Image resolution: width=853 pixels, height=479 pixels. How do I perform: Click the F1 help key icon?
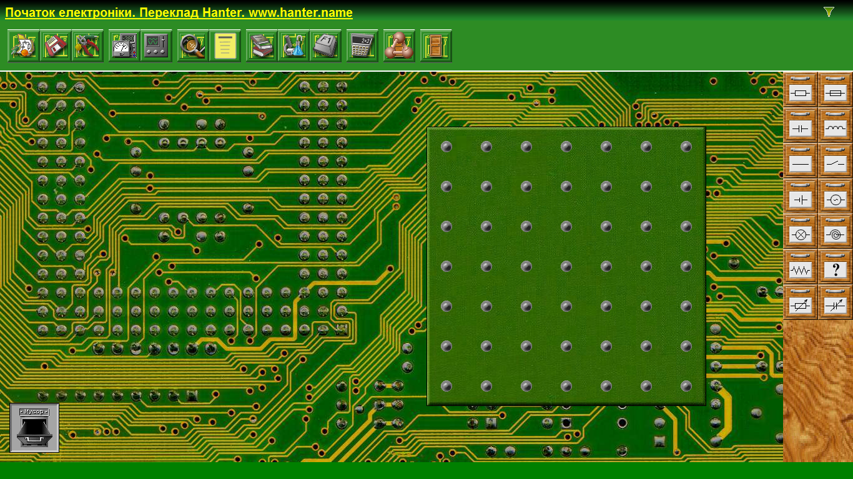pos(325,46)
